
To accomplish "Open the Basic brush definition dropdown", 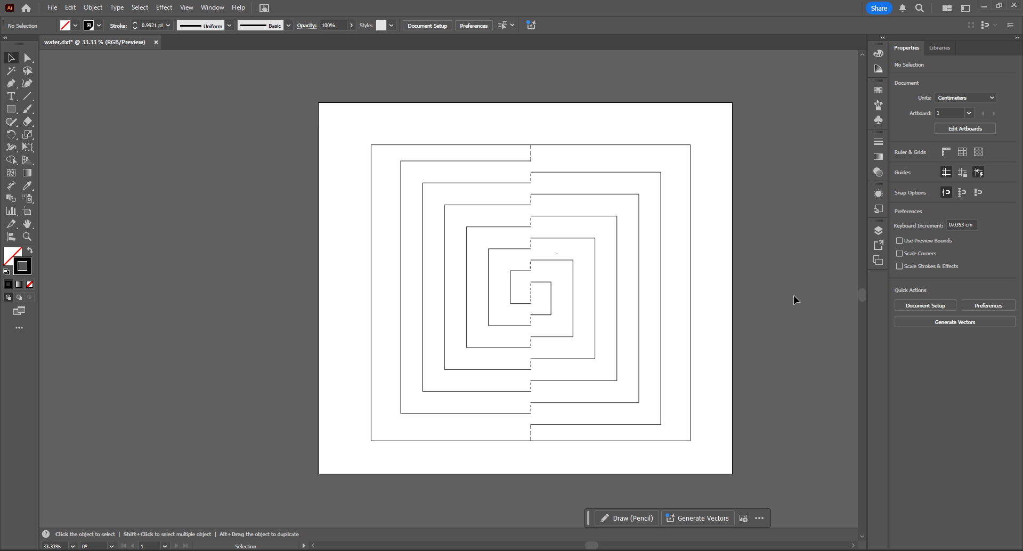I will [x=288, y=26].
